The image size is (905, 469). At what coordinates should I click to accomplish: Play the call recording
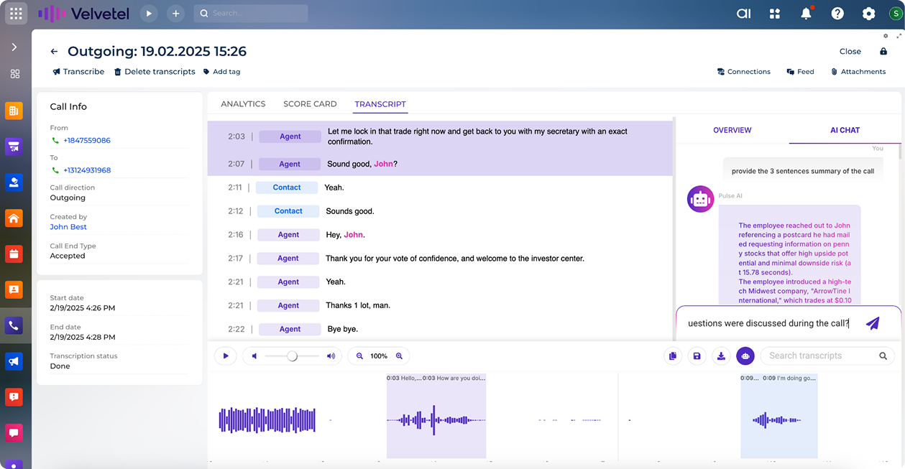pos(226,356)
